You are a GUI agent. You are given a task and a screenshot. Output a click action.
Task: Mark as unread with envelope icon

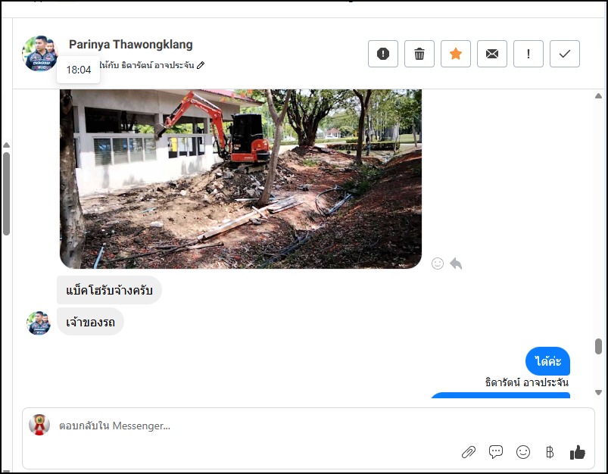(492, 54)
